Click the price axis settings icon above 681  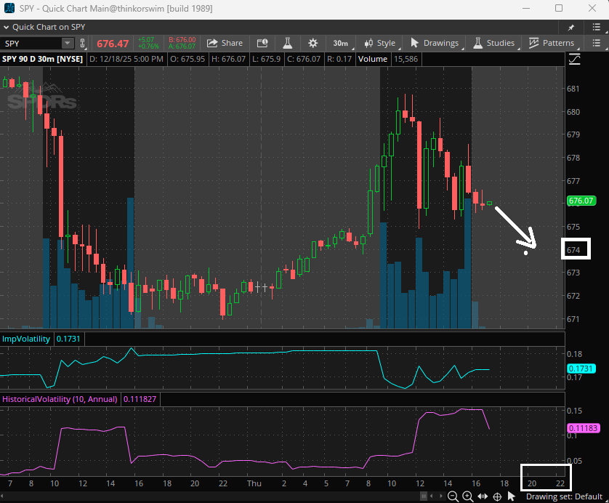click(574, 60)
